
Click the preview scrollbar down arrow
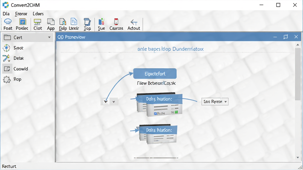(x=298, y=158)
